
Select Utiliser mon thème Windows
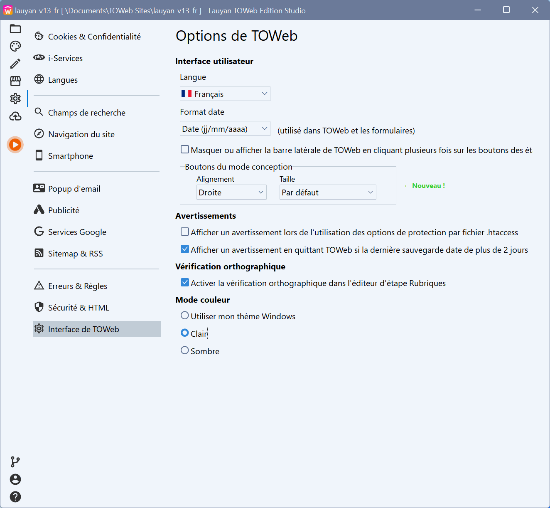click(x=184, y=315)
